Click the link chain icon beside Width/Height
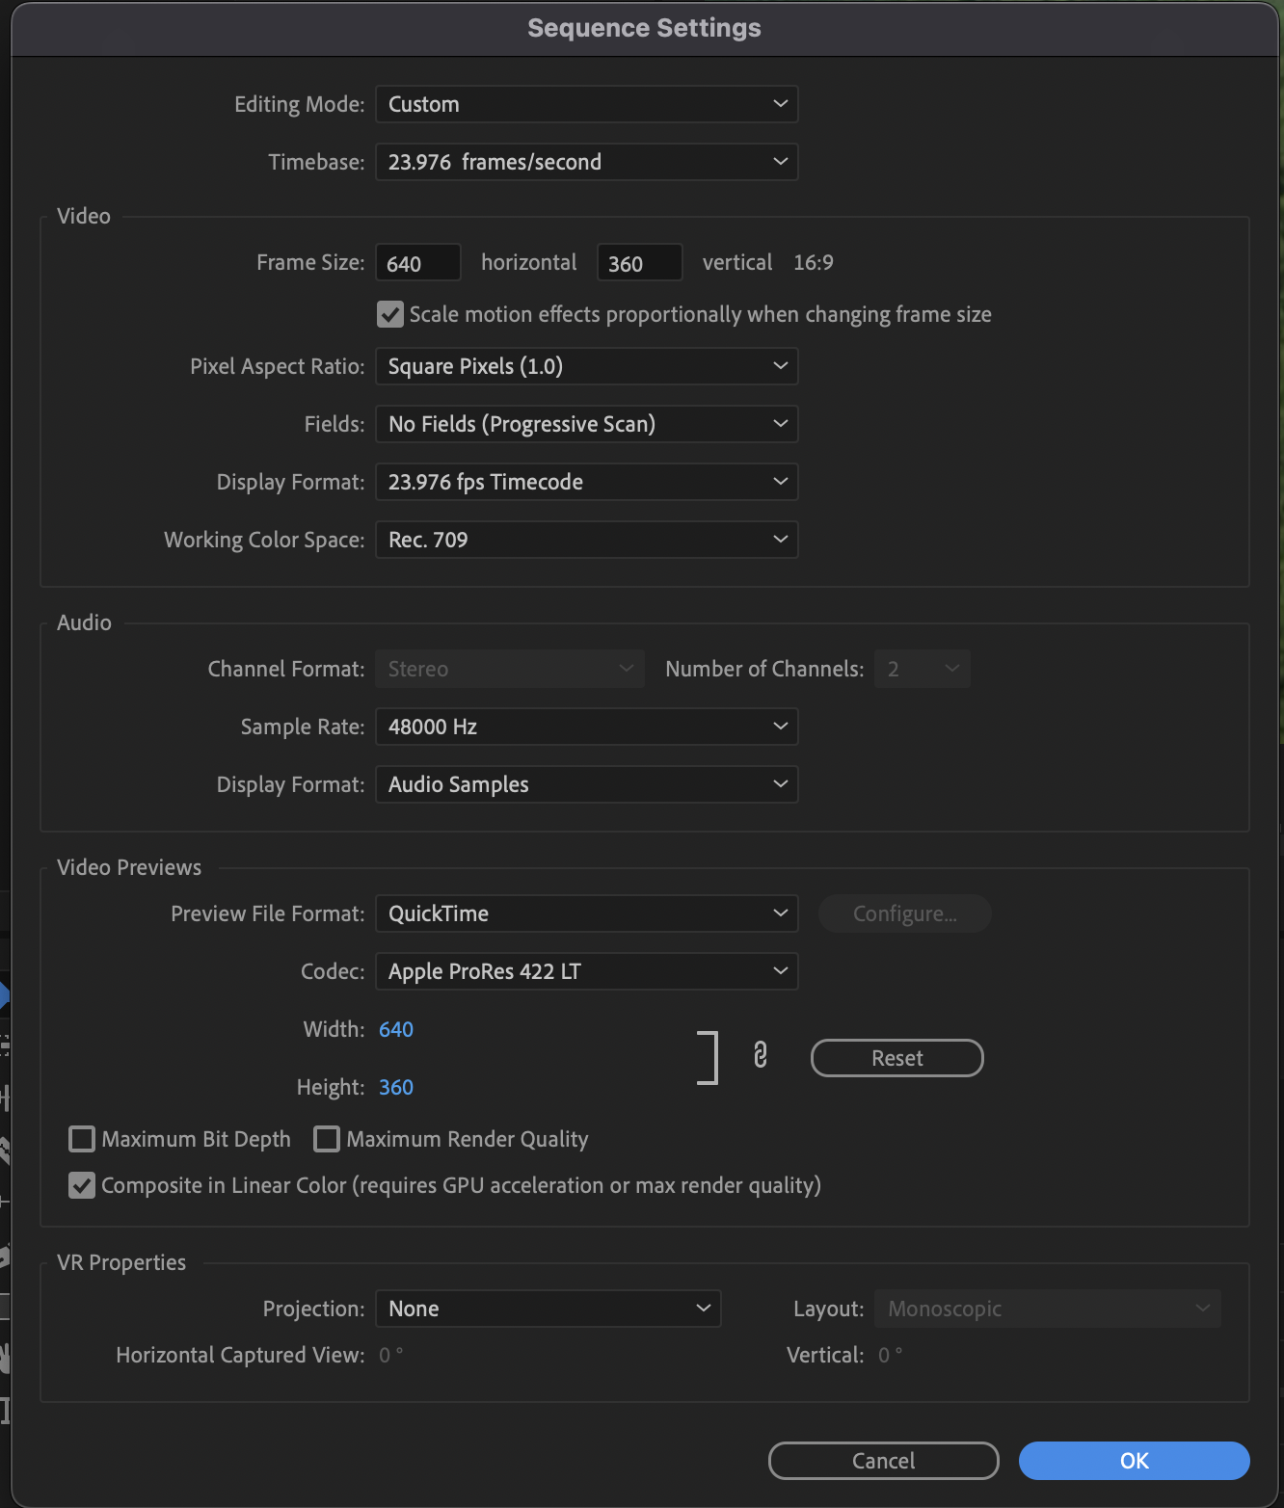 pyautogui.click(x=761, y=1056)
